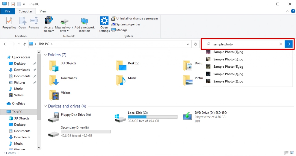
Task: Select Quick access in navigation pane
Action: click(19, 57)
